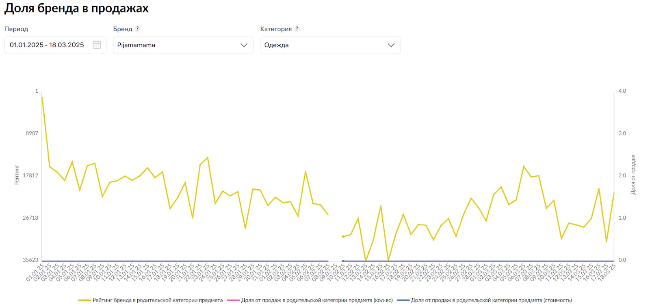Expand the Категория dropdown showing Одежда

[x=330, y=45]
